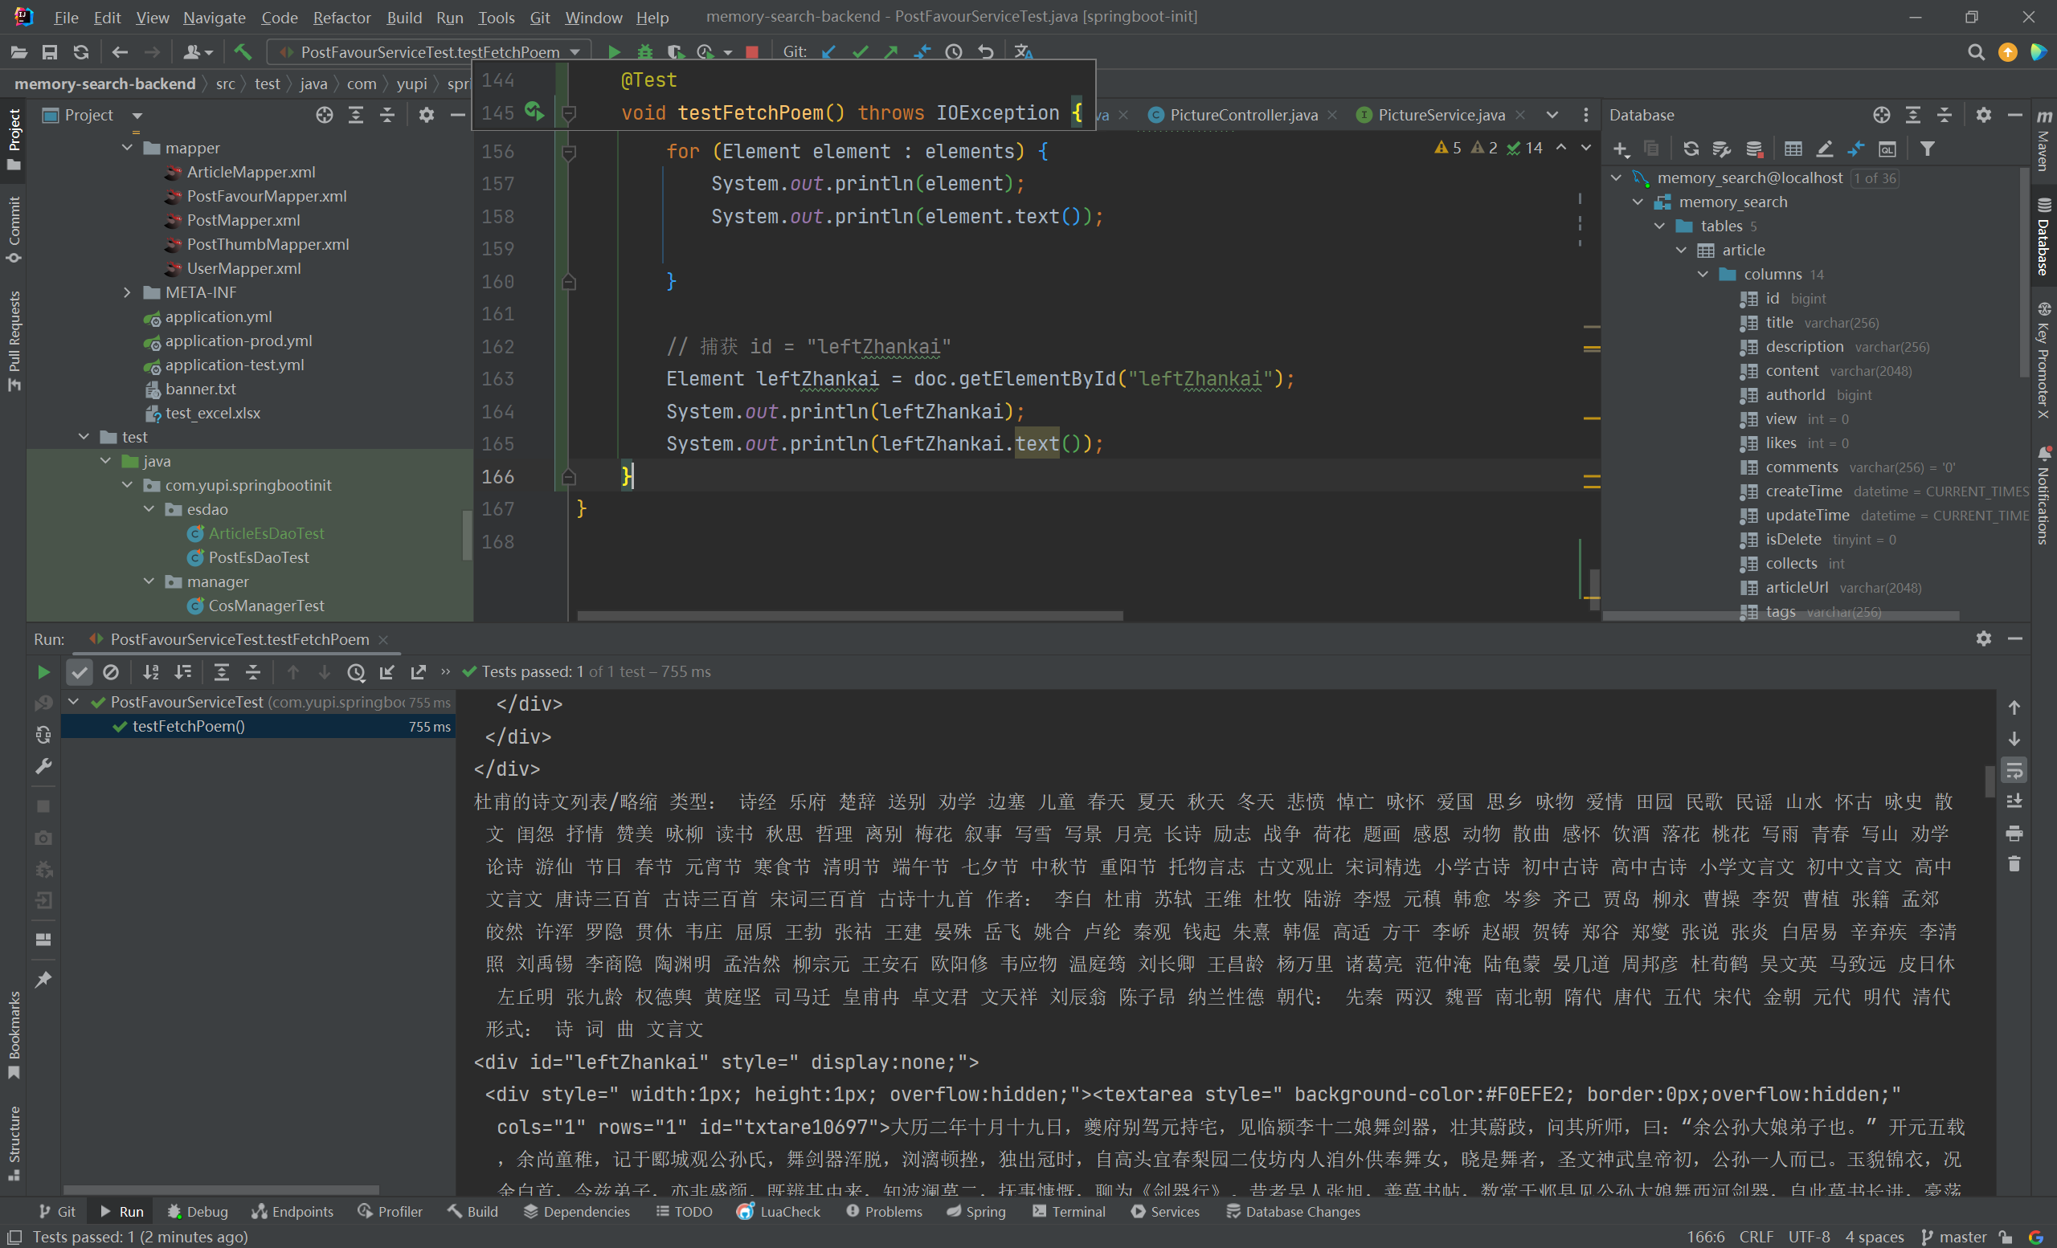Image resolution: width=2057 pixels, height=1248 pixels.
Task: Open Project panel settings gear
Action: point(426,115)
